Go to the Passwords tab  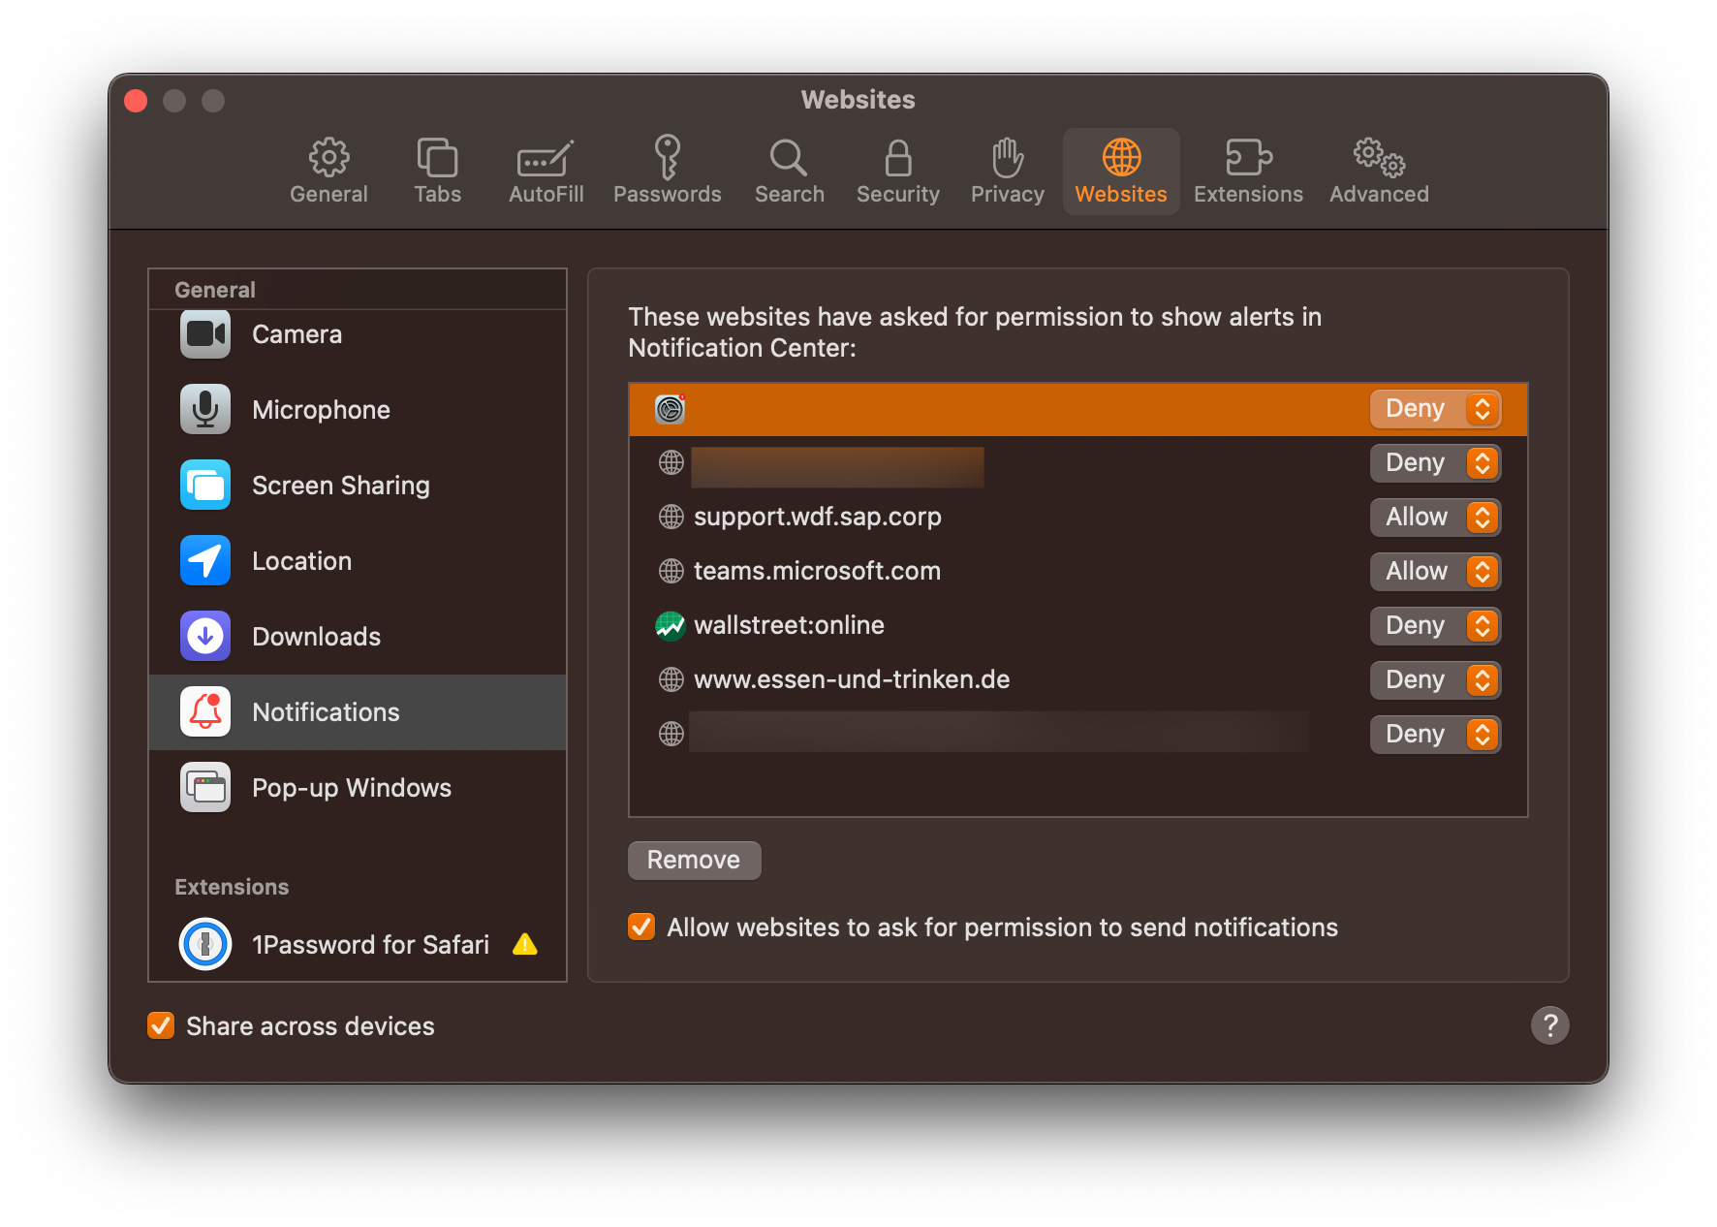pyautogui.click(x=667, y=172)
